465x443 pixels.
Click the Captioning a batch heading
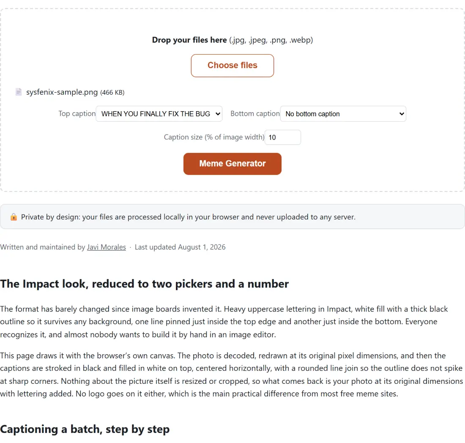85,429
